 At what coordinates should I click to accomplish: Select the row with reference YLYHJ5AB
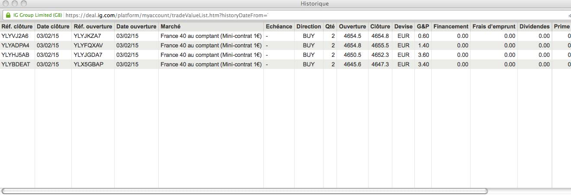[x=16, y=55]
